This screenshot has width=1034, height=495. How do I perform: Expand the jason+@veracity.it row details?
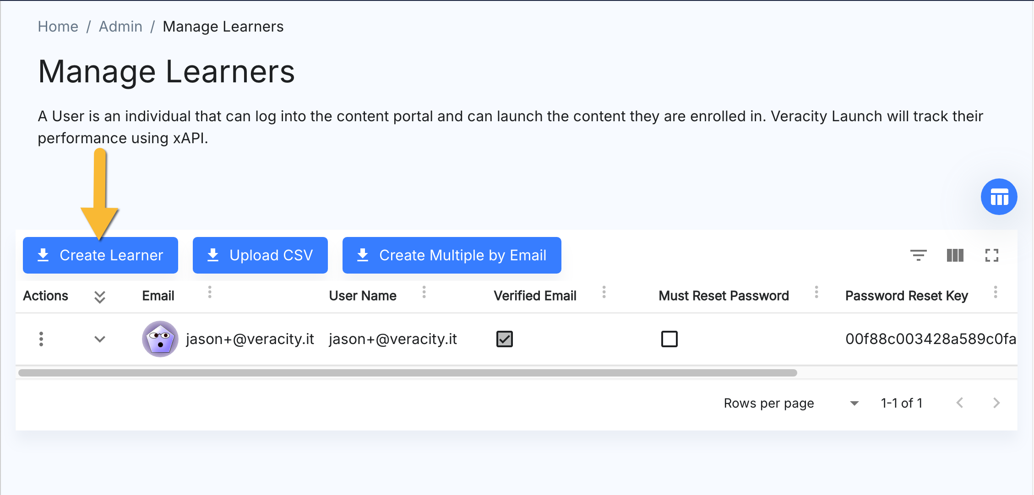[99, 339]
